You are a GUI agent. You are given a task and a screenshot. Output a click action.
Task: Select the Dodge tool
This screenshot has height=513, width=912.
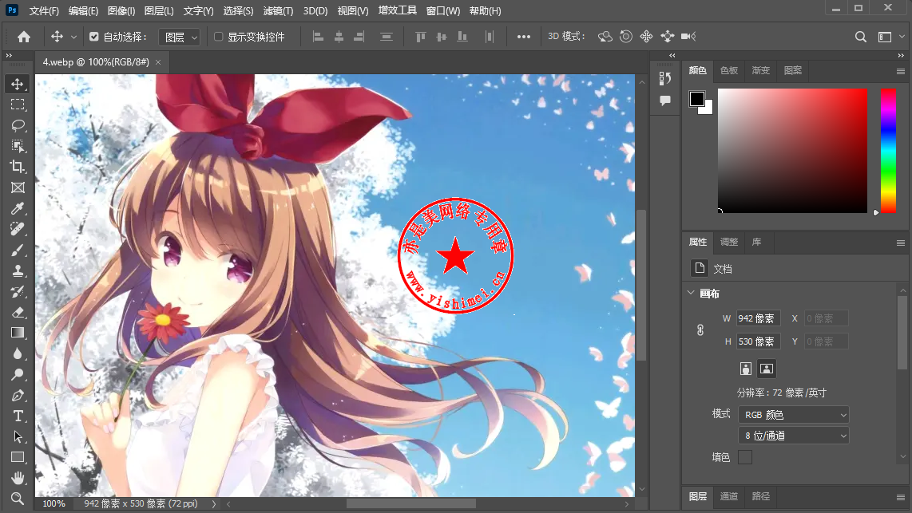pyautogui.click(x=18, y=375)
